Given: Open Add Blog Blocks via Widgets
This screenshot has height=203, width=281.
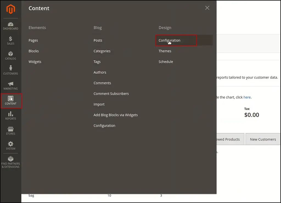Looking at the screenshot, I should click(x=116, y=115).
